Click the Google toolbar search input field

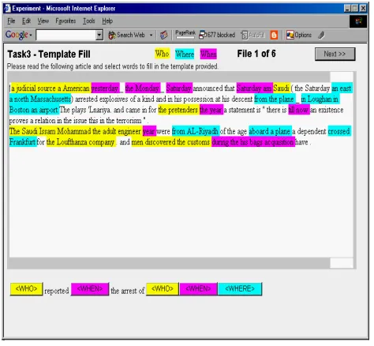coord(65,35)
